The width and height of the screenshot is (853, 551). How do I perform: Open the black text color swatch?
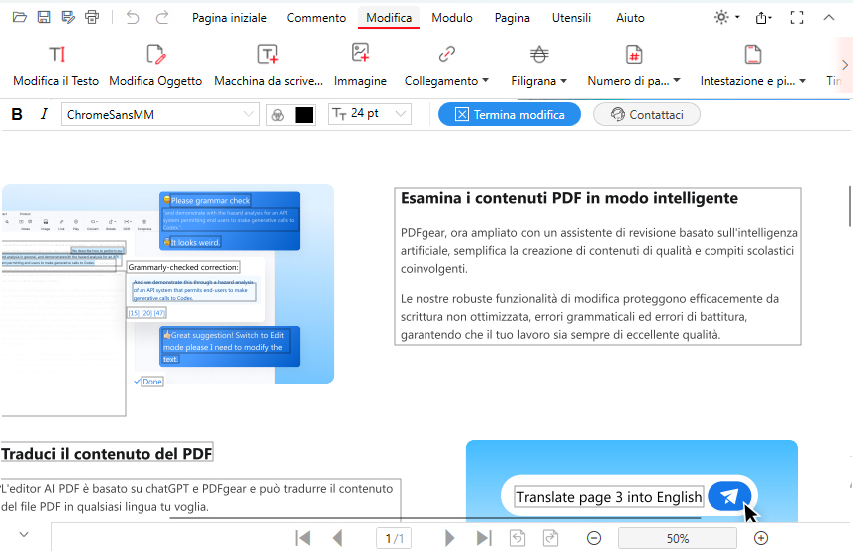[304, 115]
